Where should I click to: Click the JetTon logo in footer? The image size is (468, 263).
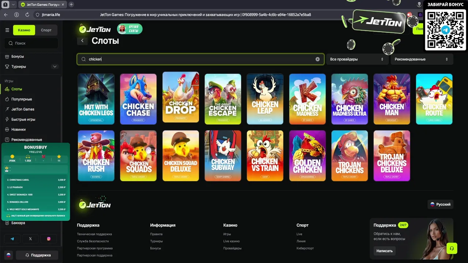[x=95, y=205]
